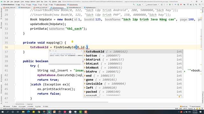The height and width of the screenshot is (114, 204).
Task: Switch to the MainActivity.java tab
Action: click(25, 8)
